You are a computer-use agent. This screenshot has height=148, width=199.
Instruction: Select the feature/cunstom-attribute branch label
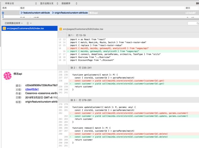pyautogui.click(x=35, y=13)
